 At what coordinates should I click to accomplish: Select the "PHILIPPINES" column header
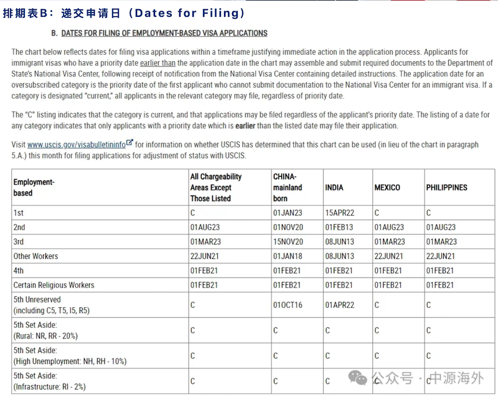point(446,187)
